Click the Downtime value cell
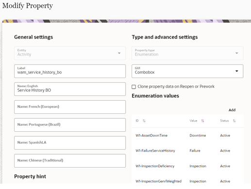This screenshot has height=189, width=251. [198, 135]
